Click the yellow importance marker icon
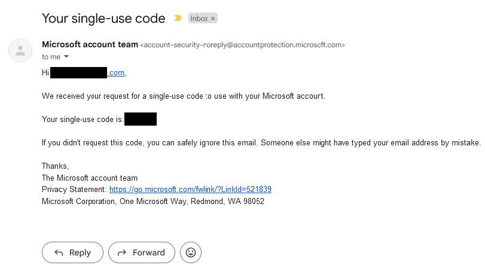This screenshot has width=485, height=274. [178, 18]
